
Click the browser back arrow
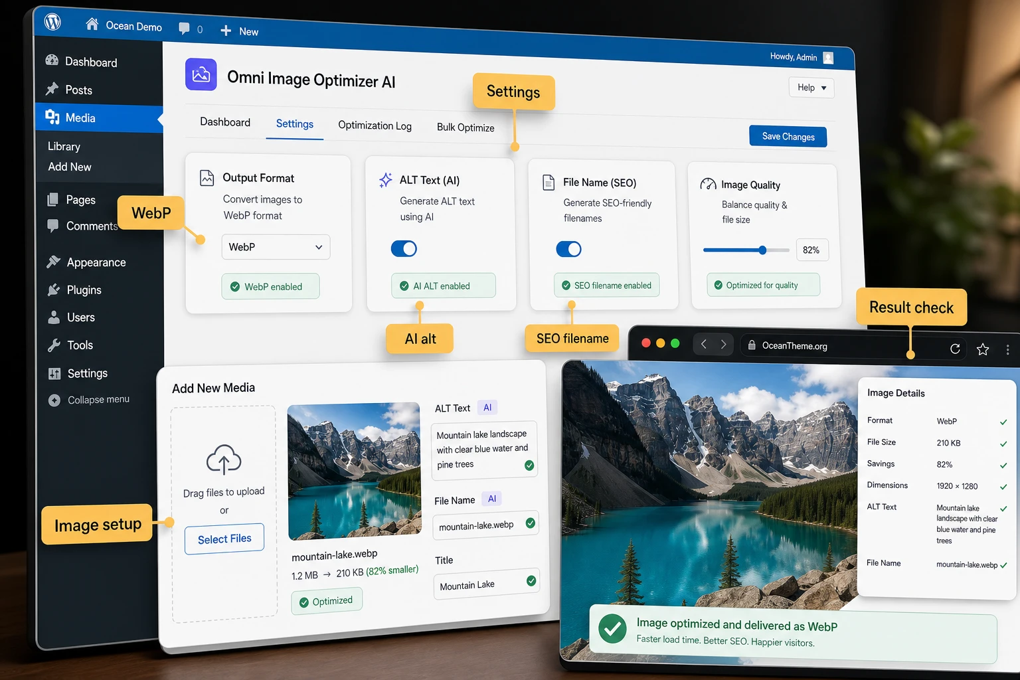704,344
